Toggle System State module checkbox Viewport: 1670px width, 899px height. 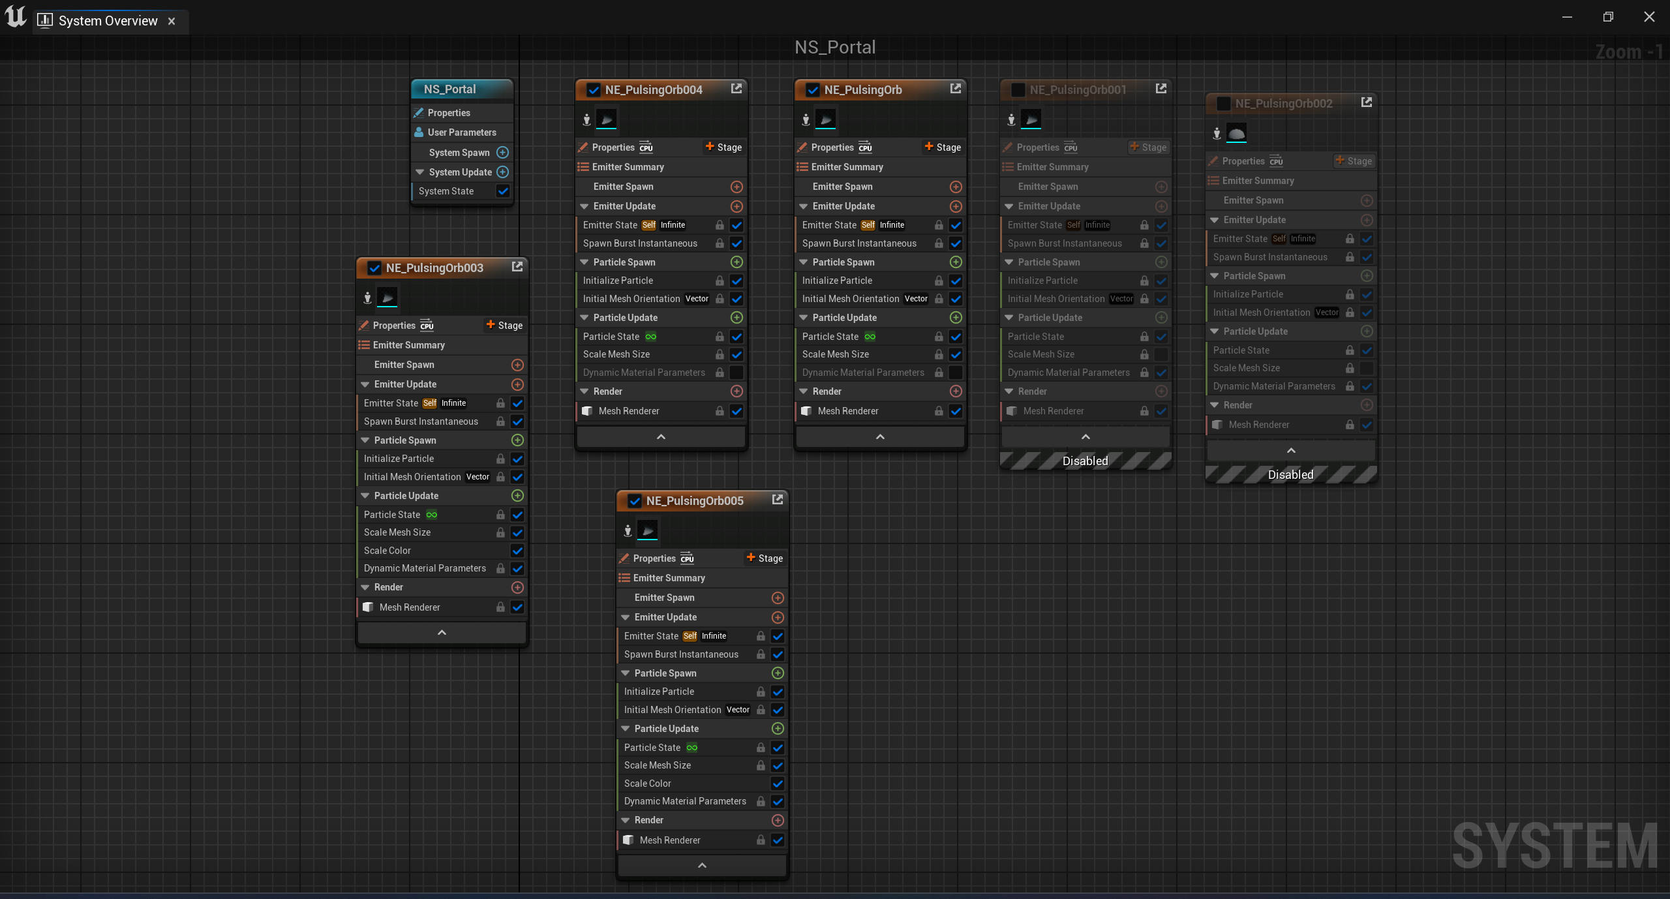click(x=502, y=191)
